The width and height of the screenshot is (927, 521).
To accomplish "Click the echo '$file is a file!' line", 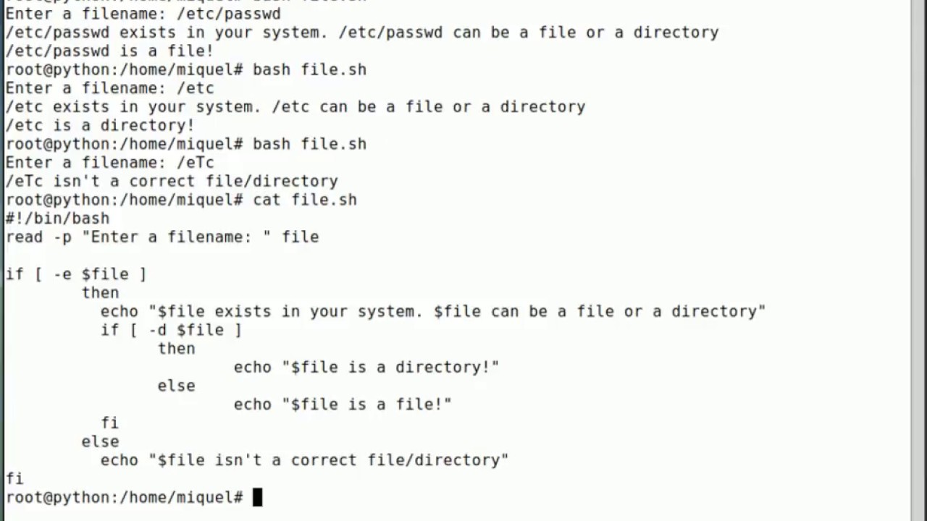I will 343,404.
